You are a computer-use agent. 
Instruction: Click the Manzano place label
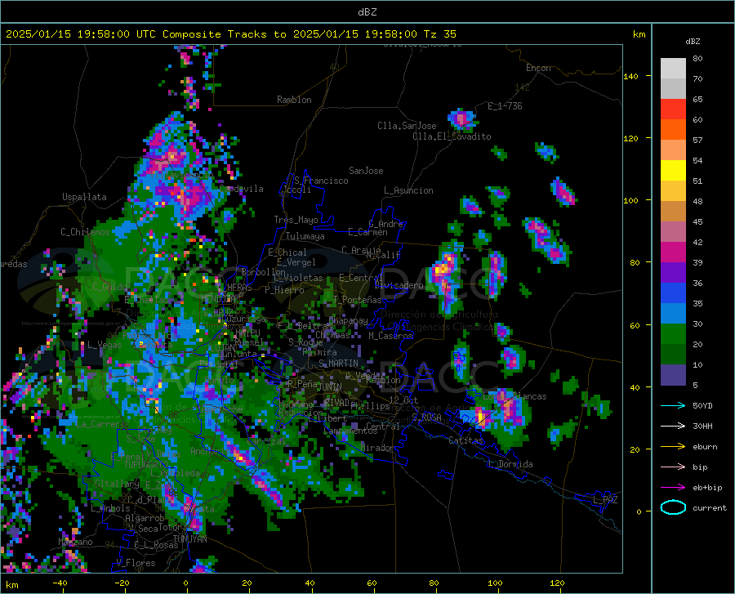click(75, 542)
